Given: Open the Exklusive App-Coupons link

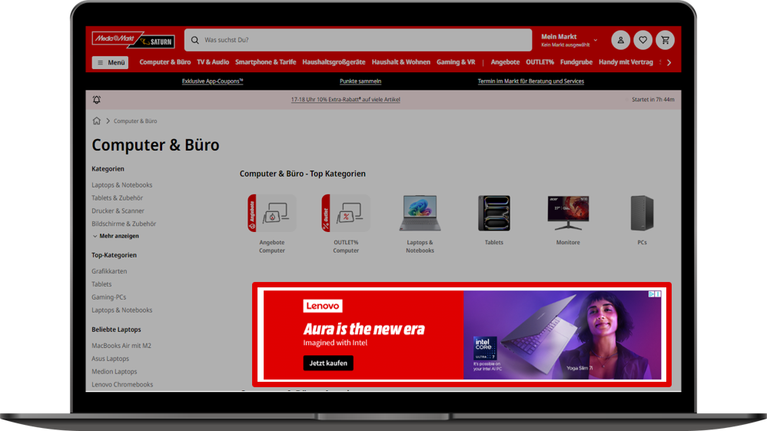Looking at the screenshot, I should 212,81.
